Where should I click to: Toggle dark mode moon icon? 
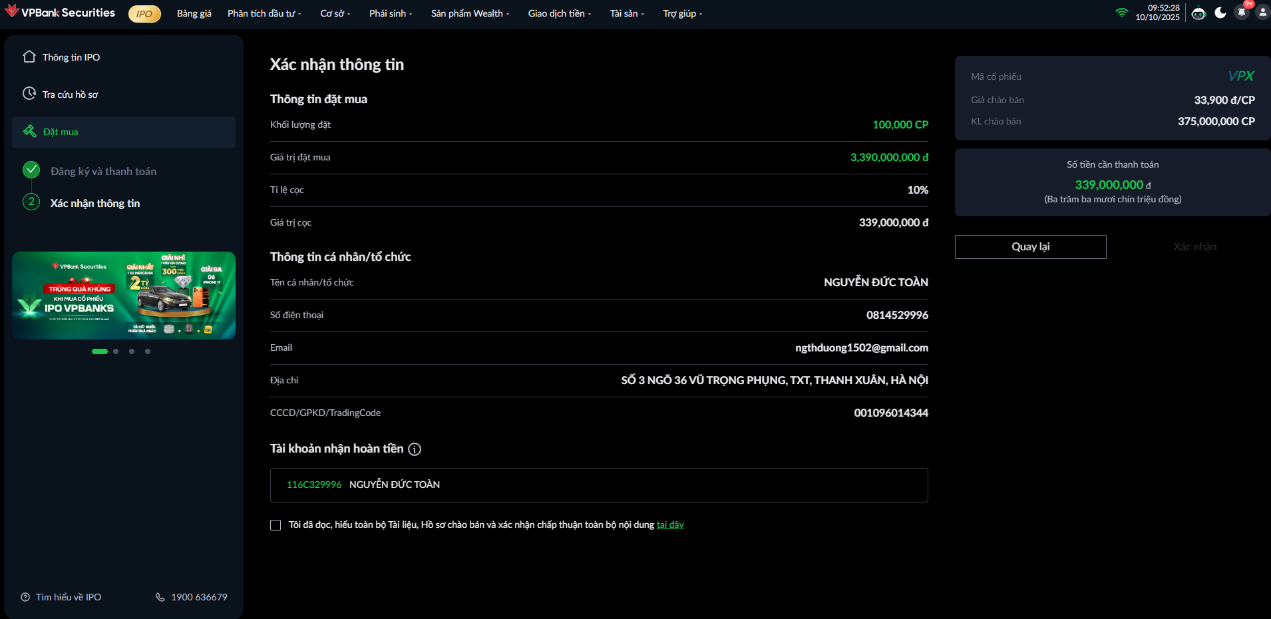coord(1220,13)
